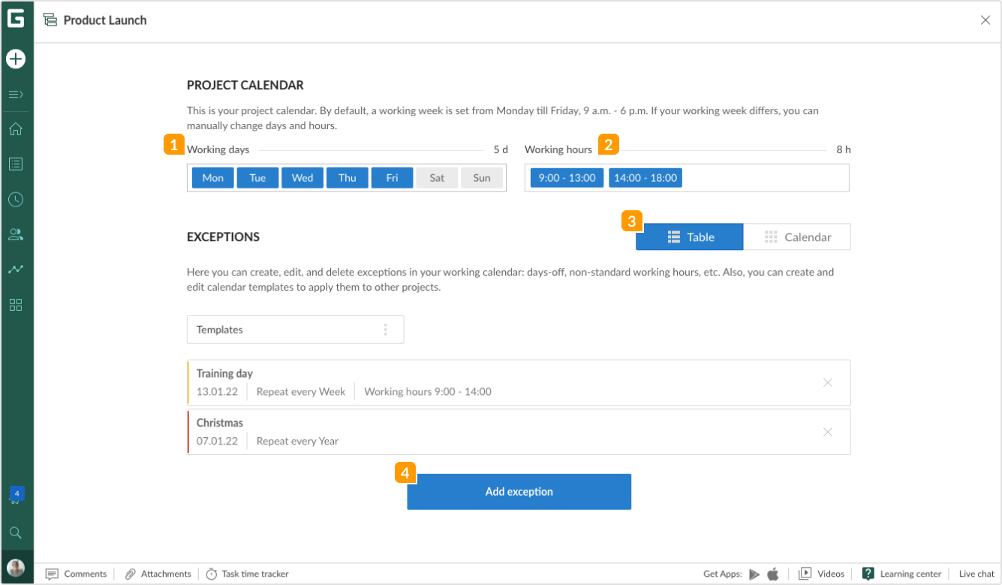Toggle Sat as a working day
Screen dimensions: 1002x585
coord(437,178)
